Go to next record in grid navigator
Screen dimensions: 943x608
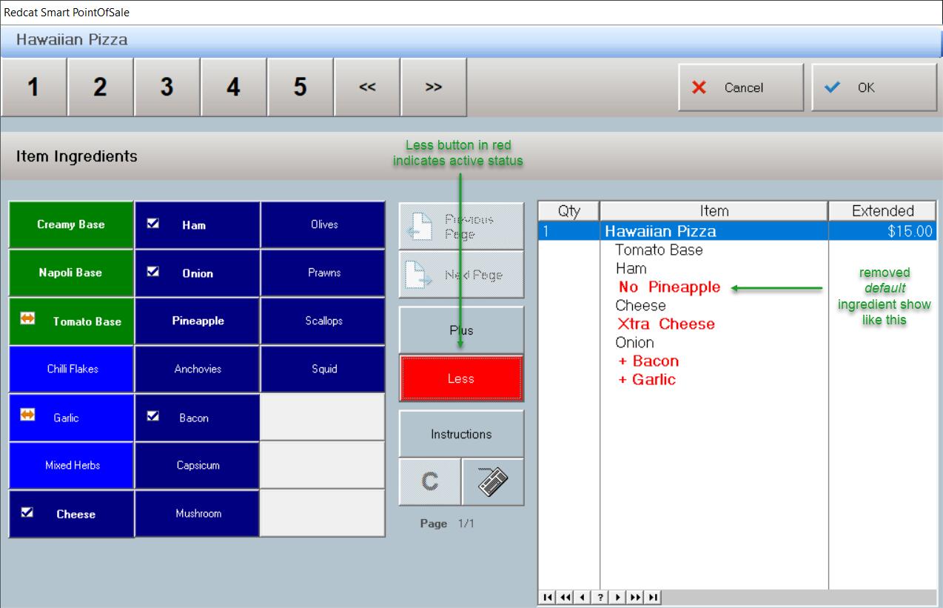[617, 597]
